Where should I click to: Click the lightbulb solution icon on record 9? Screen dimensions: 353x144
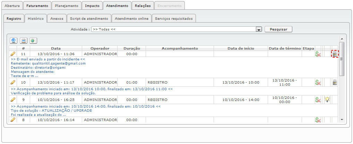pyautogui.click(x=326, y=100)
